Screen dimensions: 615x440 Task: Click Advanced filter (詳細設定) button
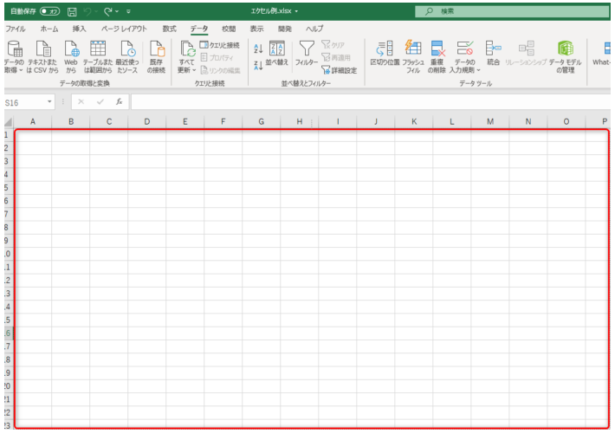point(338,70)
